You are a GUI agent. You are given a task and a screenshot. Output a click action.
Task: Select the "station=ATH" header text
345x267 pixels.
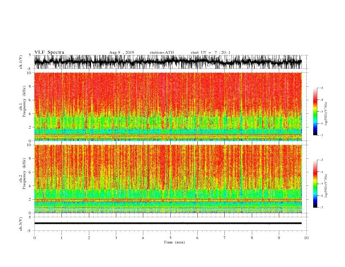click(x=162, y=52)
